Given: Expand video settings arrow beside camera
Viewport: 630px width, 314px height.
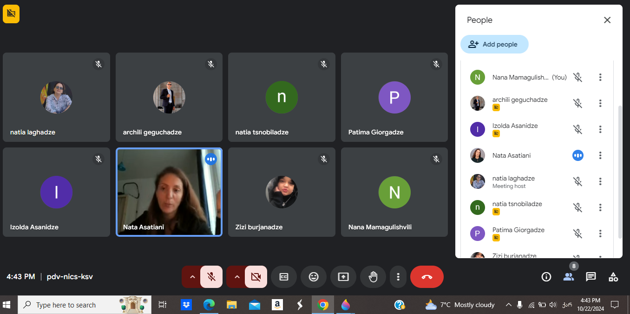Looking at the screenshot, I should (x=236, y=277).
